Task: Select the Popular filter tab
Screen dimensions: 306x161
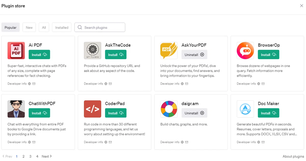Action: (x=10, y=27)
